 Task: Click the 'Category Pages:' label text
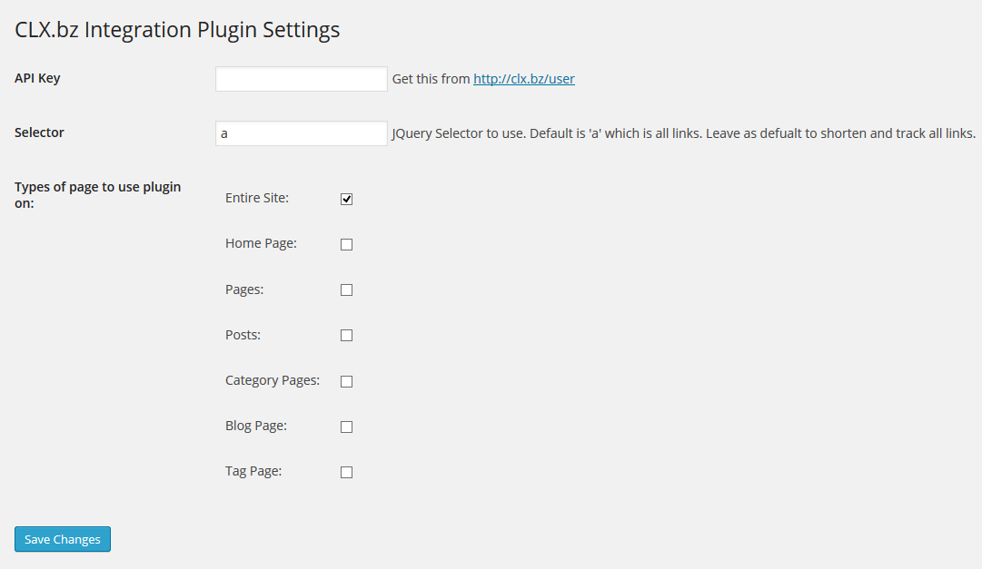click(273, 380)
